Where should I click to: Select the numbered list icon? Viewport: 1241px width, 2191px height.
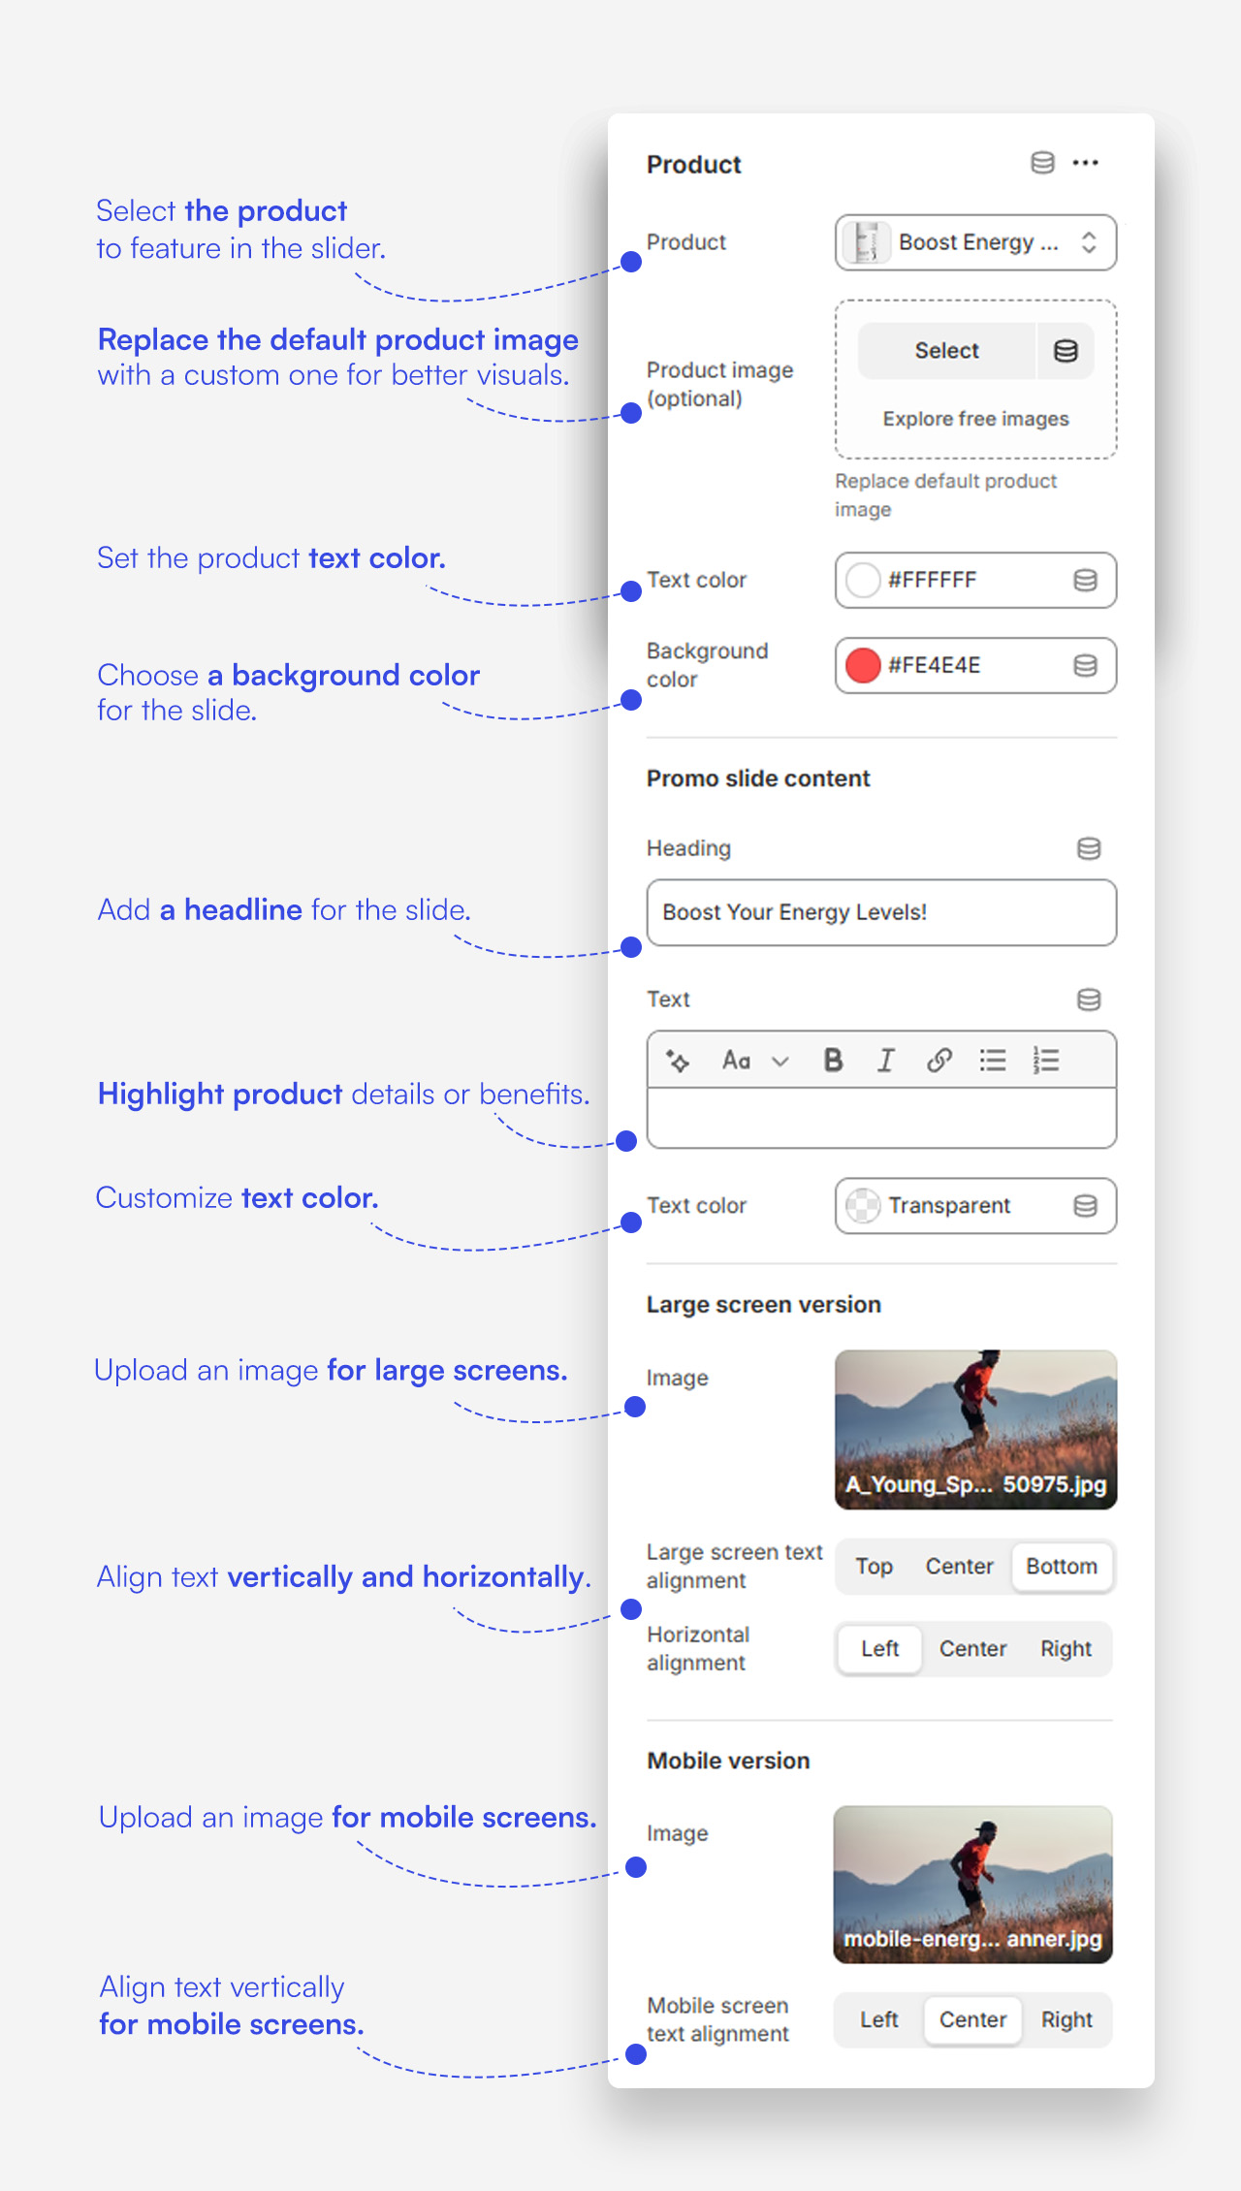pyautogui.click(x=1046, y=1061)
